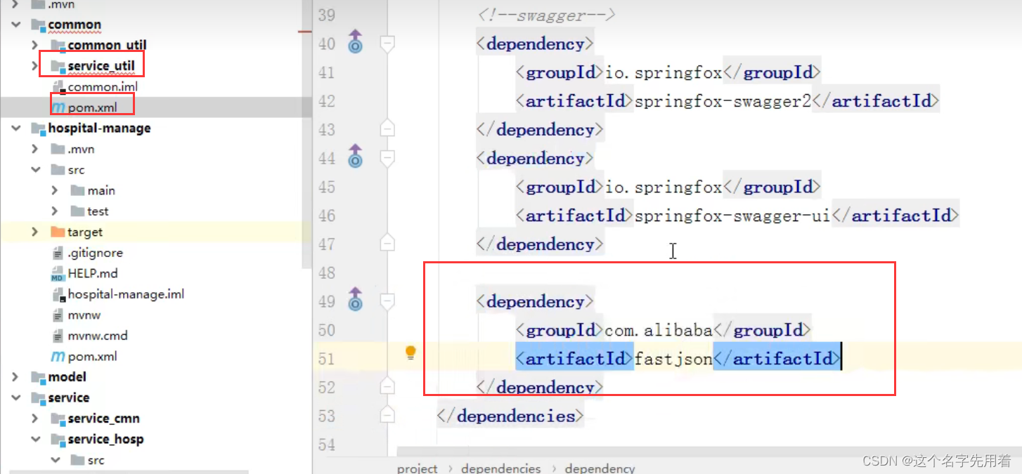The height and width of the screenshot is (474, 1022).
Task: Collapse the hospital-manage tree node
Action: (15, 129)
